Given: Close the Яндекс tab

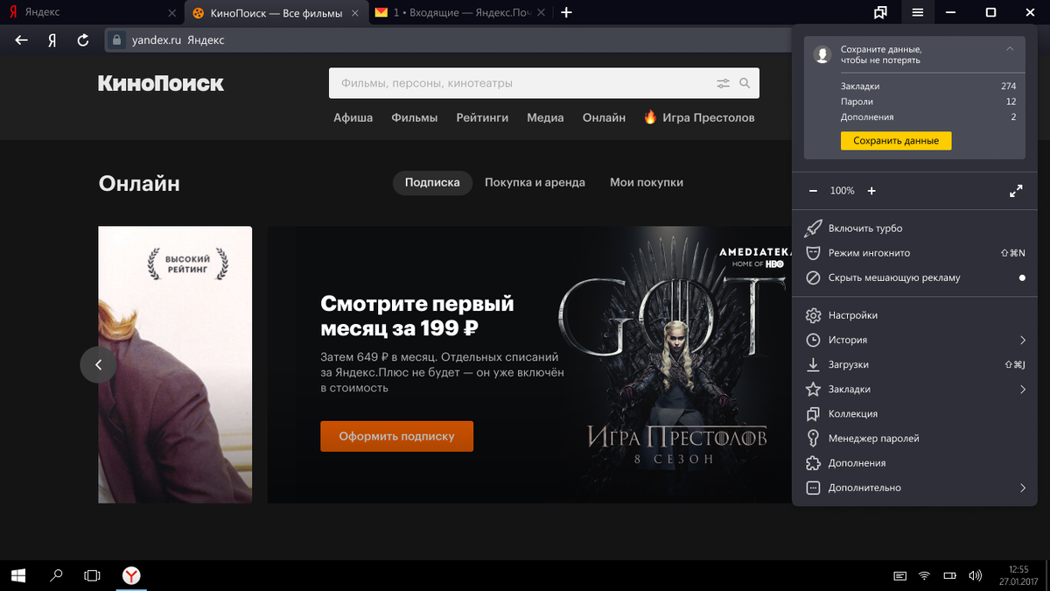Looking at the screenshot, I should (x=171, y=13).
